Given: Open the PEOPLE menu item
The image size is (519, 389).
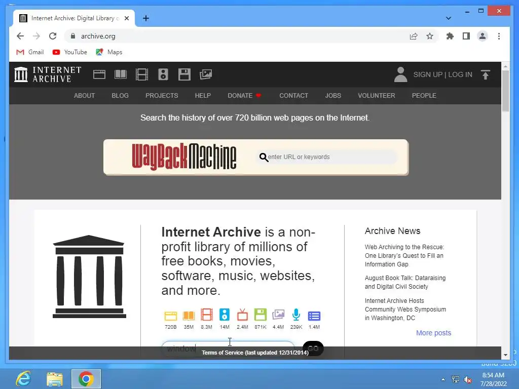Looking at the screenshot, I should coord(424,96).
